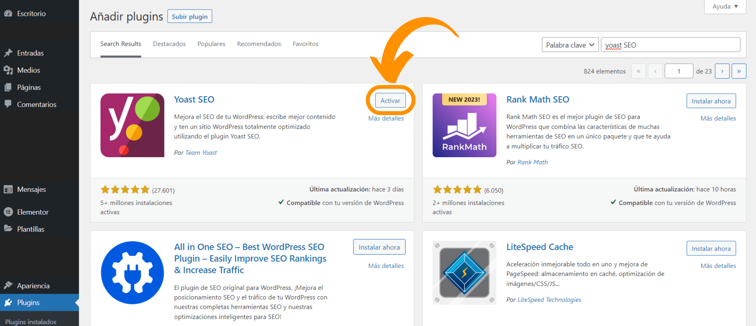The image size is (756, 326).
Task: Install All in One SEO now
Action: 379,247
